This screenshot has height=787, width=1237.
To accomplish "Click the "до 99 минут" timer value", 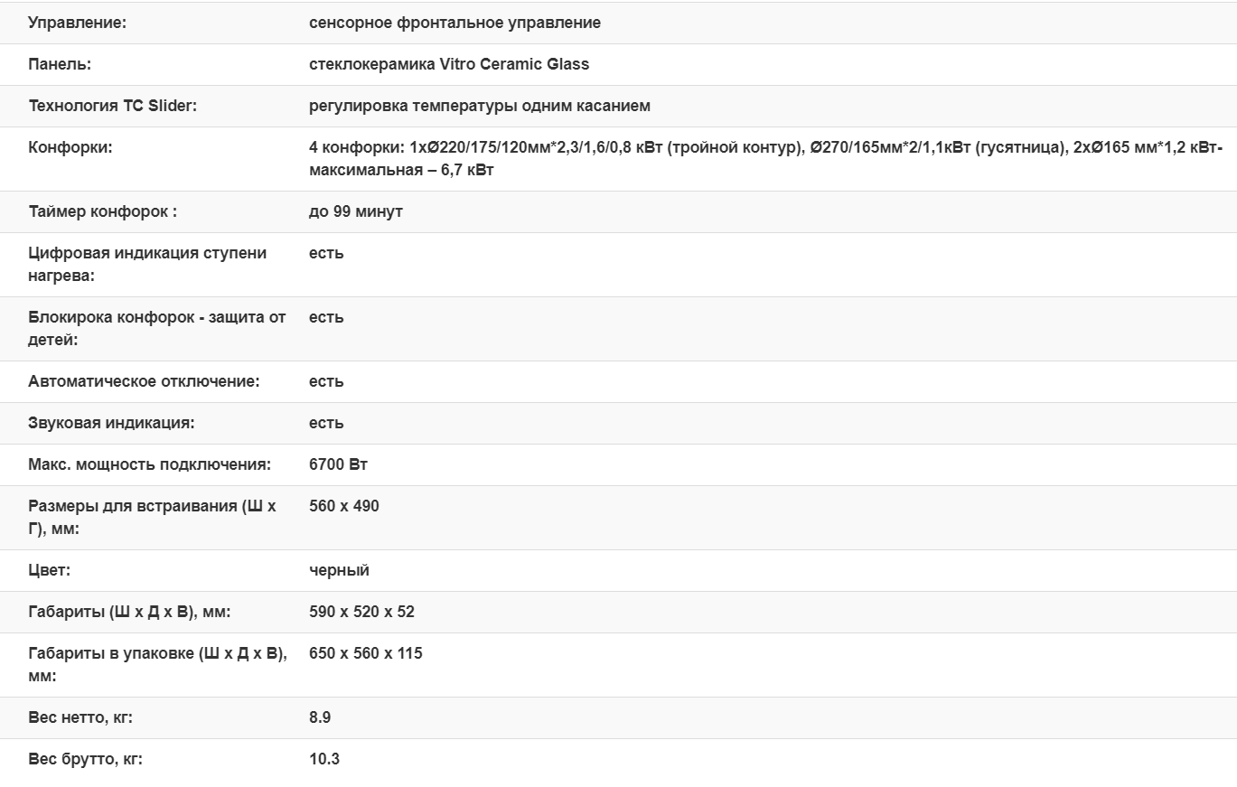I will coord(355,211).
